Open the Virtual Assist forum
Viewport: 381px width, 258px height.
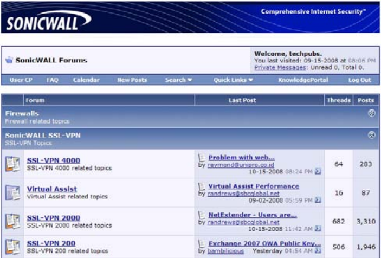(x=52, y=189)
